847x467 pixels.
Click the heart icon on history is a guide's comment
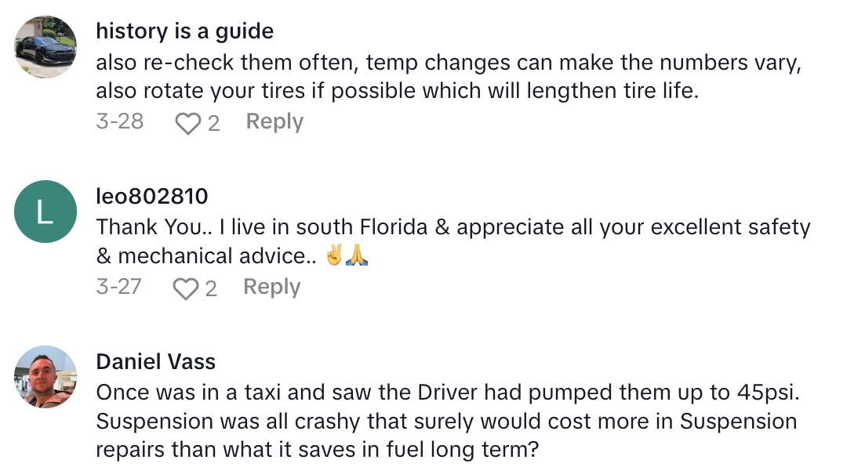coord(187,121)
